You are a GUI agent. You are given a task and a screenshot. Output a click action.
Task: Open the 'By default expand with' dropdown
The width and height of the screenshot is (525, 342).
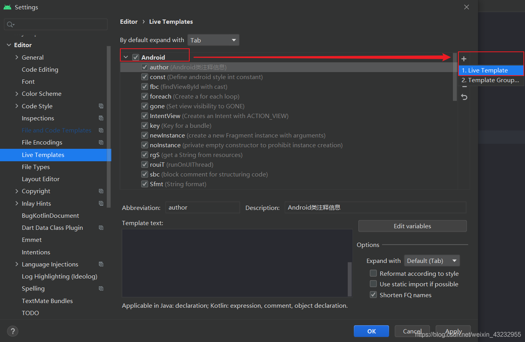coord(213,40)
